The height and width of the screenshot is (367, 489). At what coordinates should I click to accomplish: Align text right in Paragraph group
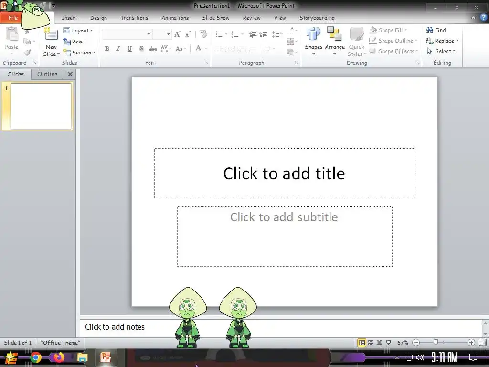coord(241,48)
